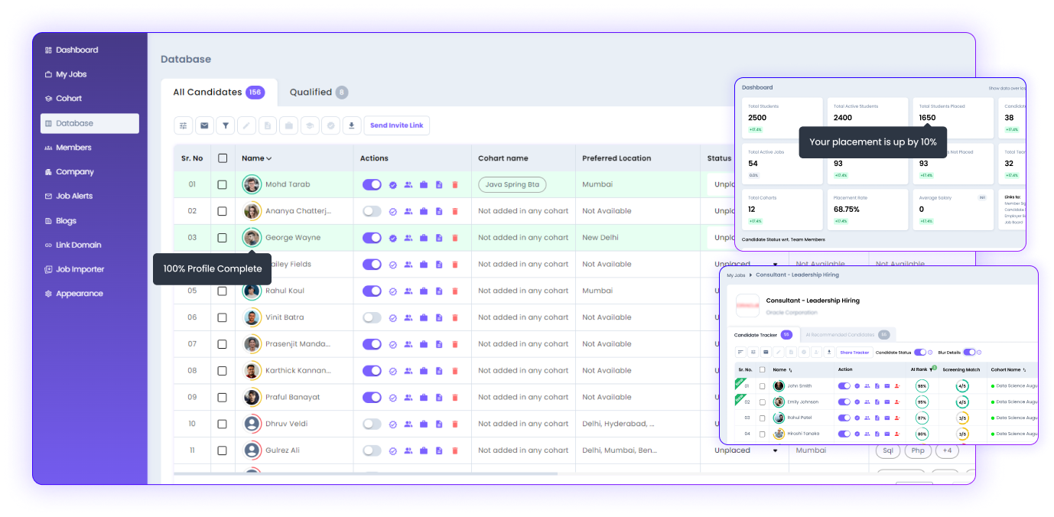Click the Send Invite Link button
1054x517 pixels.
tap(396, 125)
